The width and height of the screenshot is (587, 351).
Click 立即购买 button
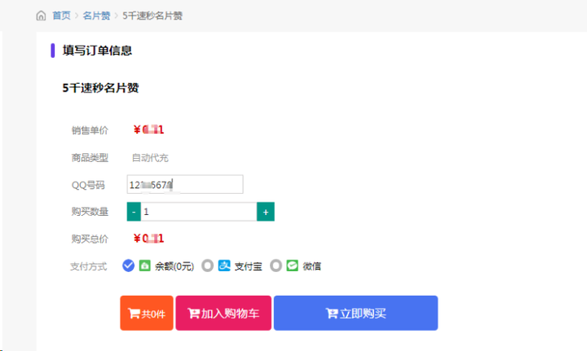[x=355, y=313]
